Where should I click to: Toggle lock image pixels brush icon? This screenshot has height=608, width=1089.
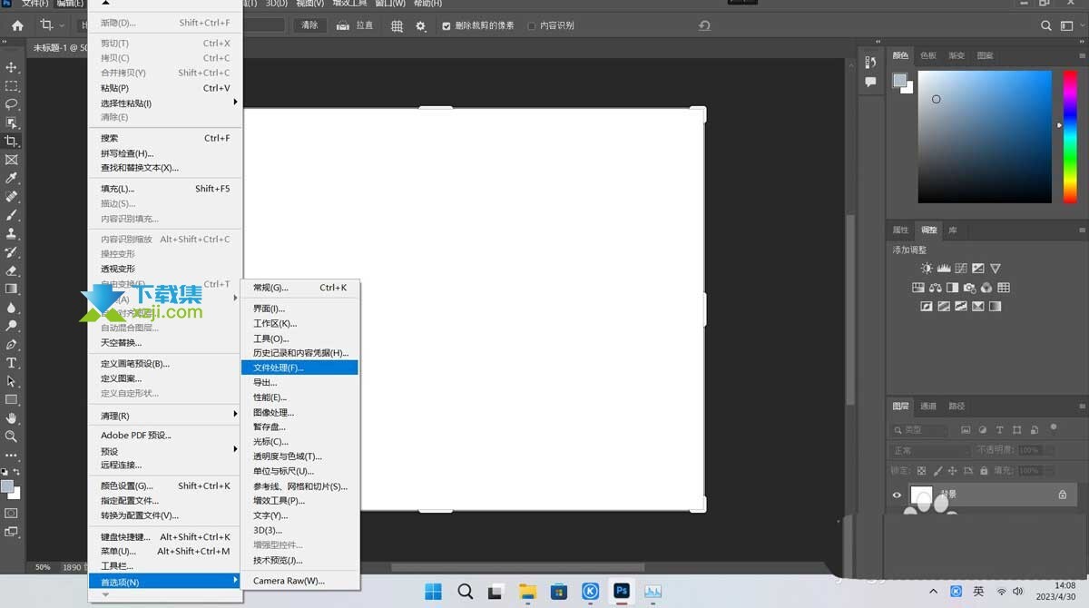click(x=937, y=471)
